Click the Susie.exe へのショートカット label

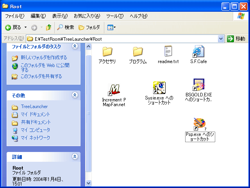click(159, 100)
